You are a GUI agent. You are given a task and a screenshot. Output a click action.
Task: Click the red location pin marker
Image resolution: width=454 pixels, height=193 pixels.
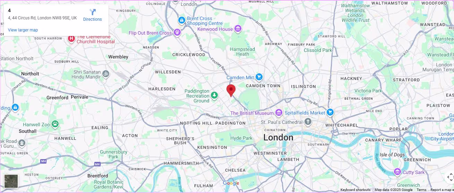(x=231, y=90)
